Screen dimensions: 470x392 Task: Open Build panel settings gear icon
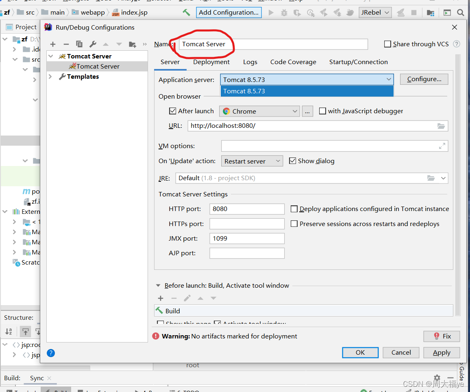(437, 378)
